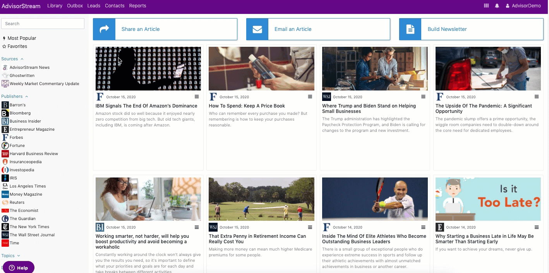Open menu for How To Spend article card
Viewport: 549px width, 273px height.
click(310, 97)
